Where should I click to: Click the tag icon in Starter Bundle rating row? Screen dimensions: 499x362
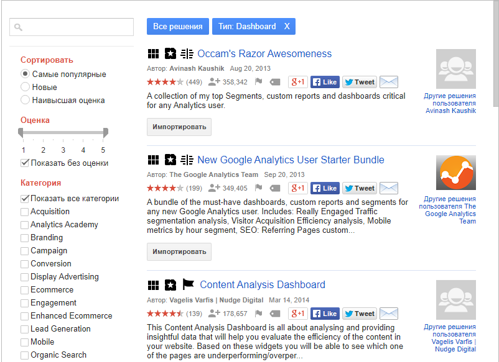[275, 188]
